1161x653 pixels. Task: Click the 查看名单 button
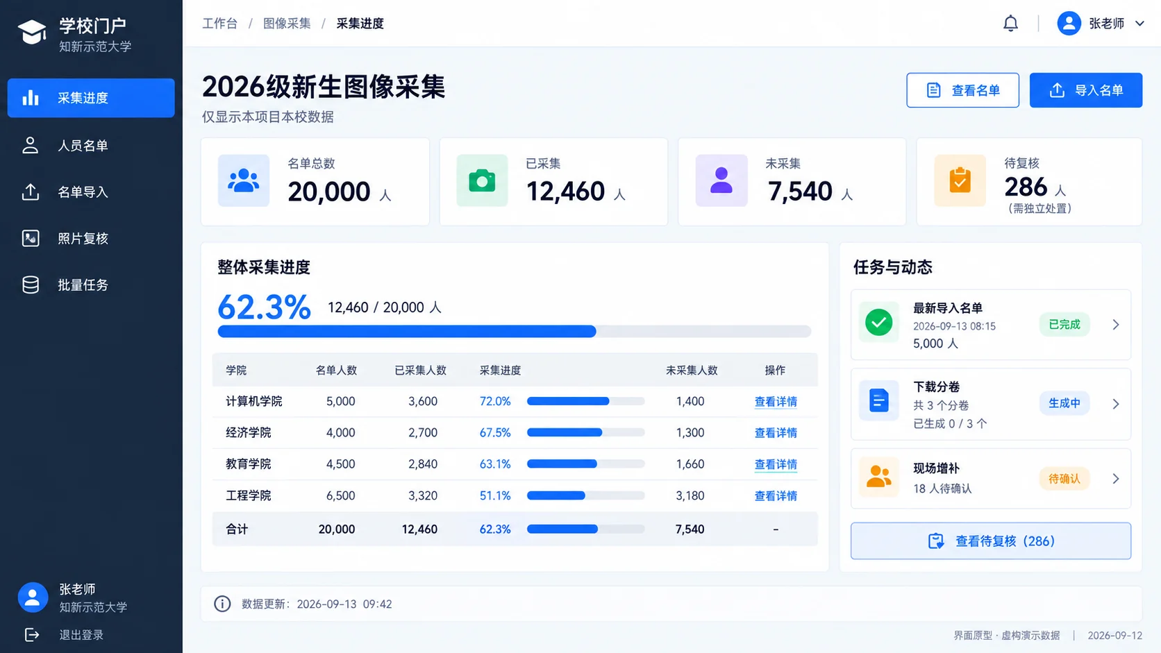point(962,90)
